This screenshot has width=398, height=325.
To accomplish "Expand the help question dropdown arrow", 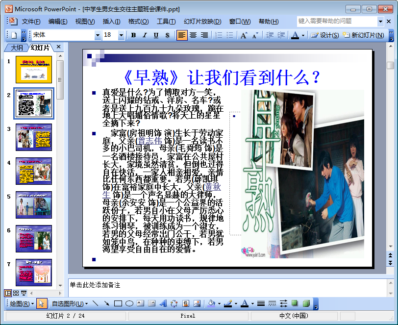I will coord(380,22).
